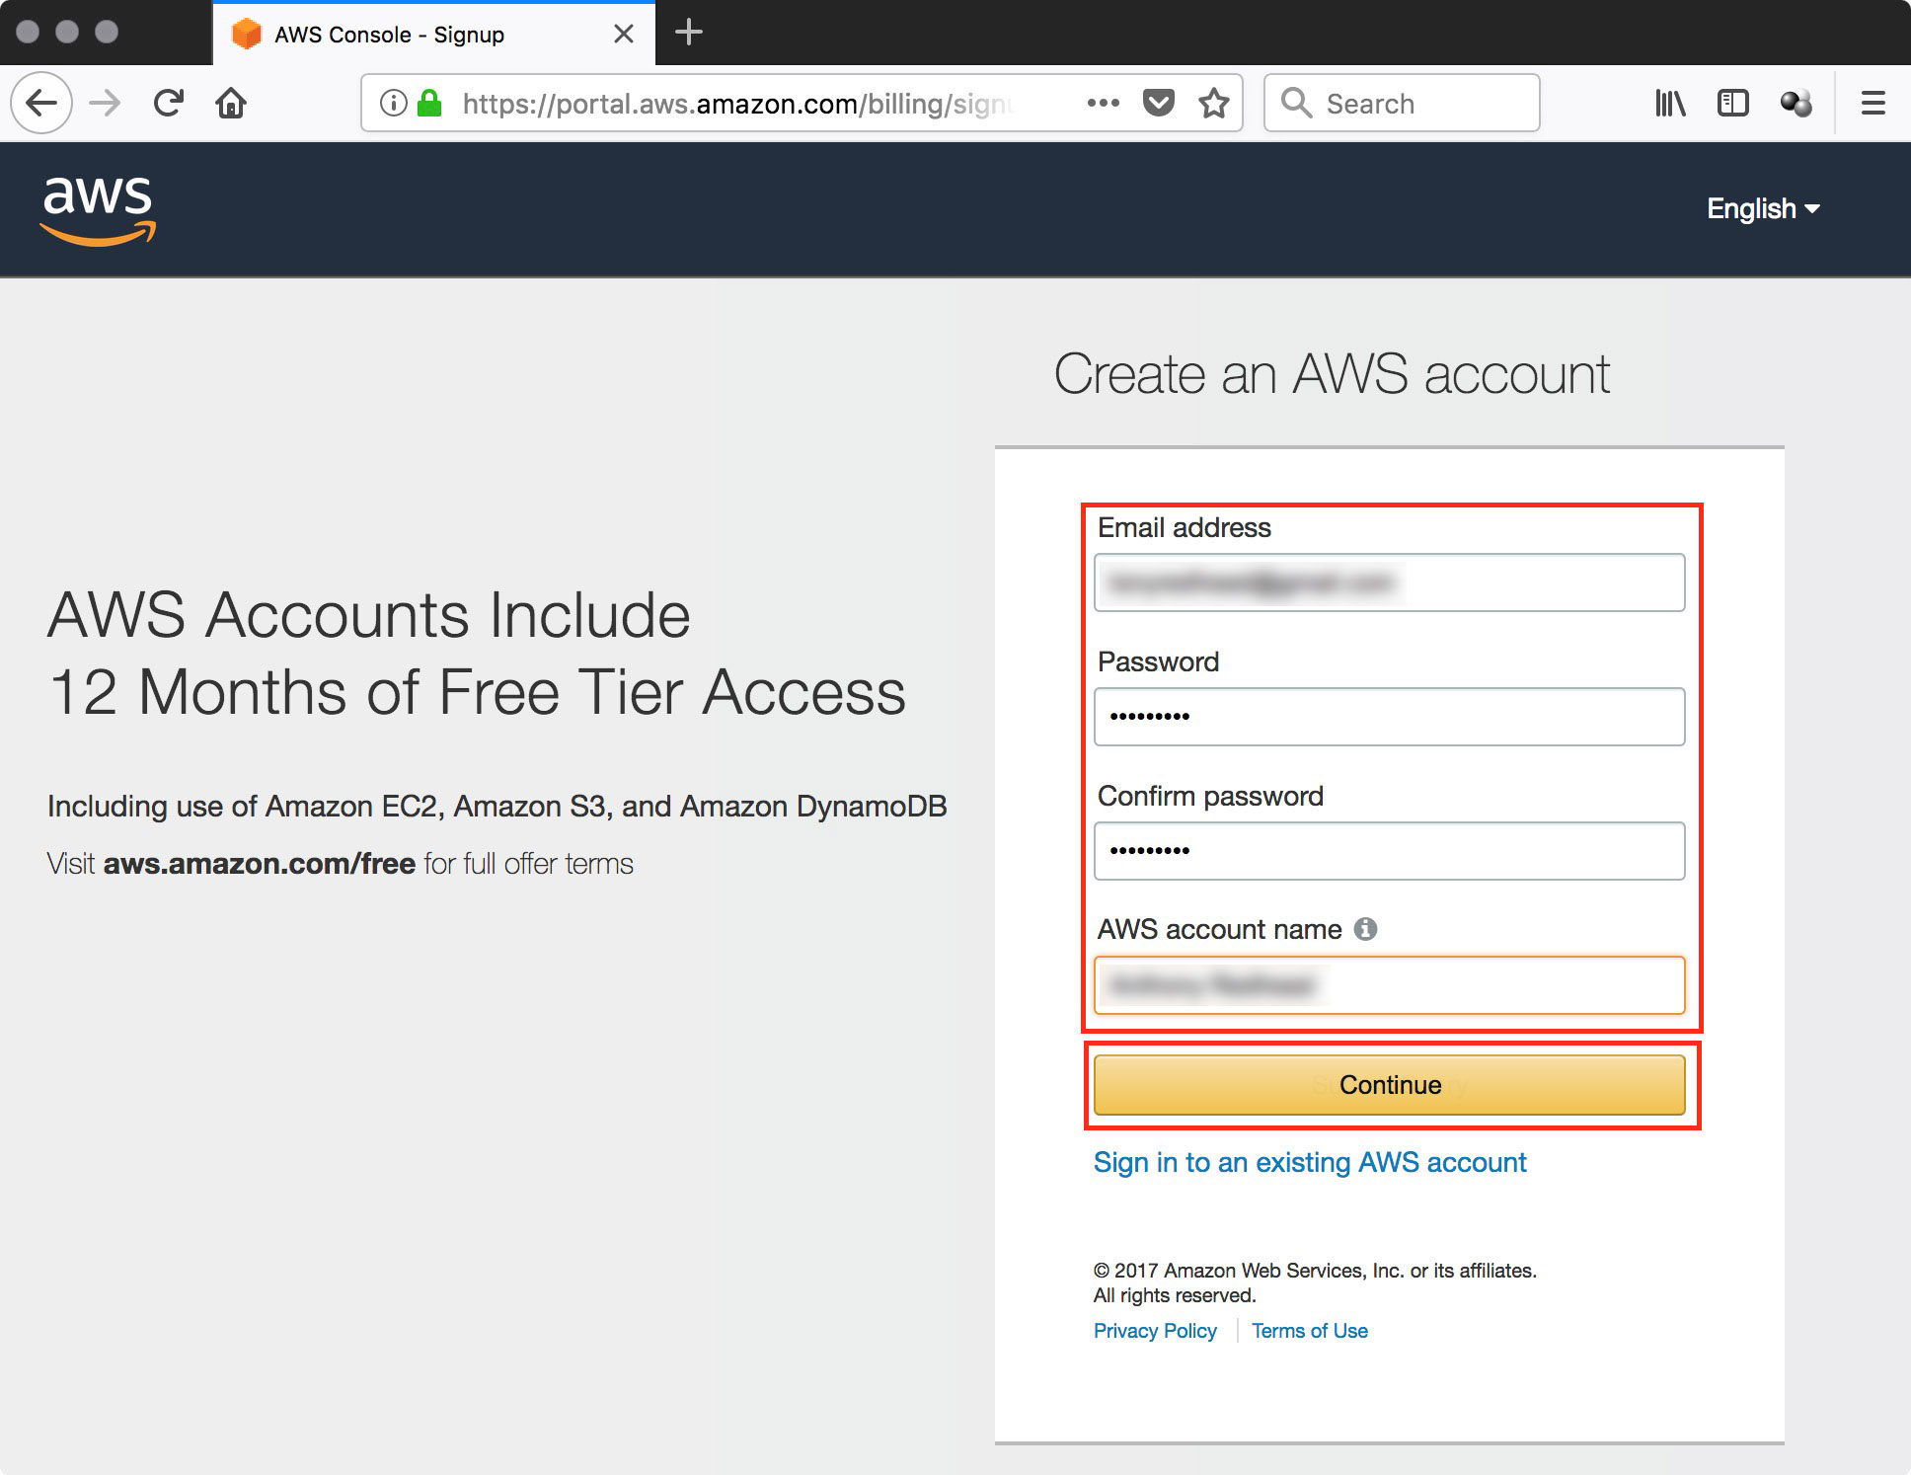Click the Confirm password field
This screenshot has width=1911, height=1475.
pos(1389,851)
